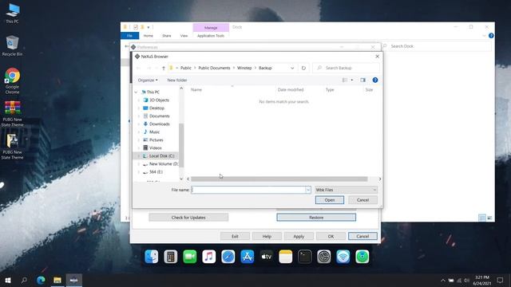The height and width of the screenshot is (287, 511).
Task: Click the Search Dock field in Explorer
Action: (436, 46)
